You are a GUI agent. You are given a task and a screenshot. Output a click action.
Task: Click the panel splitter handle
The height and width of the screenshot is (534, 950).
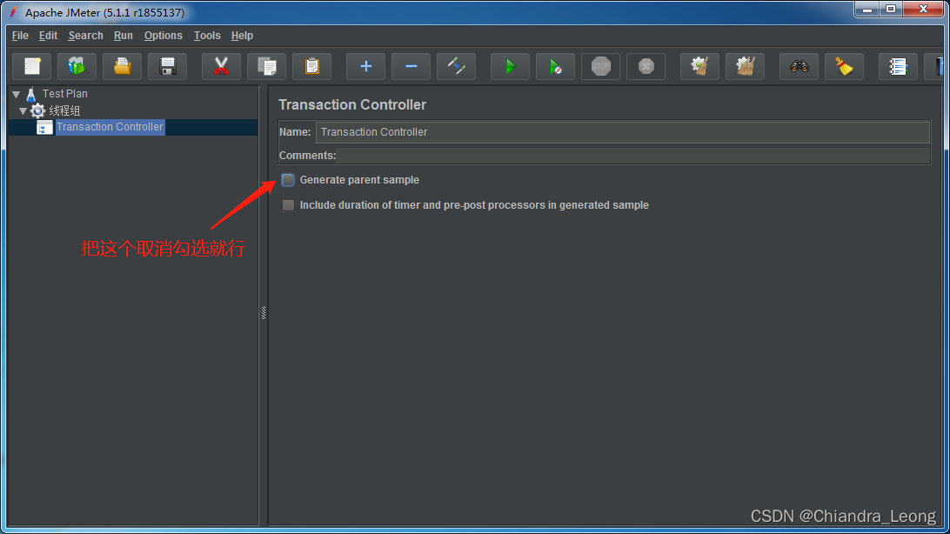pos(264,312)
